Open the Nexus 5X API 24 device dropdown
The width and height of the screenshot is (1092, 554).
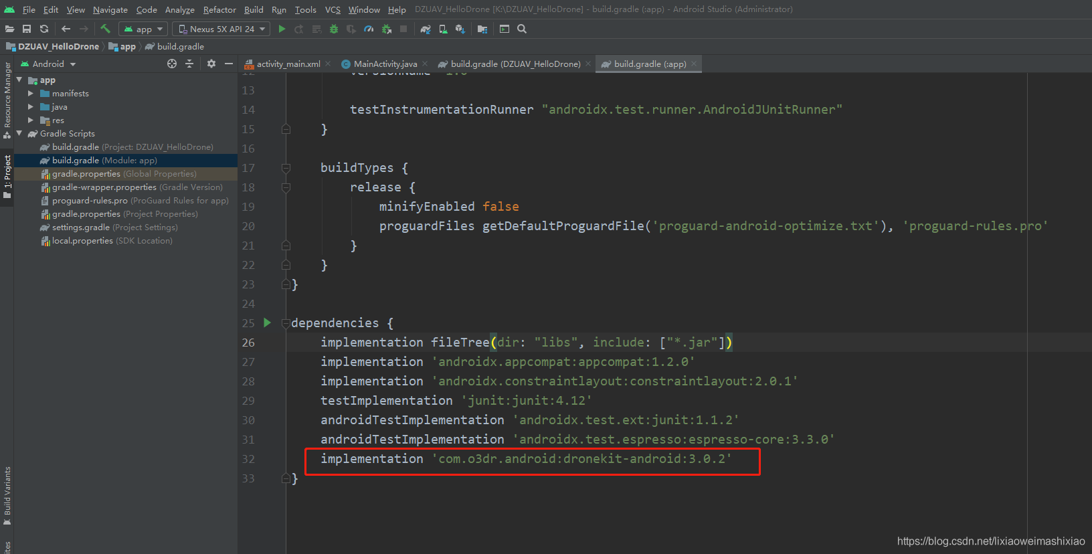[221, 29]
